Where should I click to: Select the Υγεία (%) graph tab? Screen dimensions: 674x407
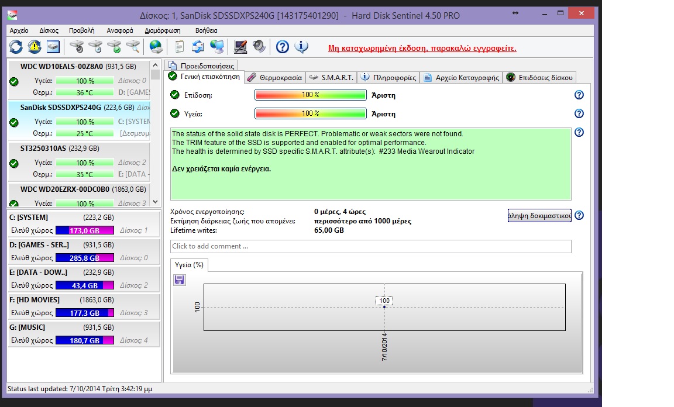click(x=189, y=265)
